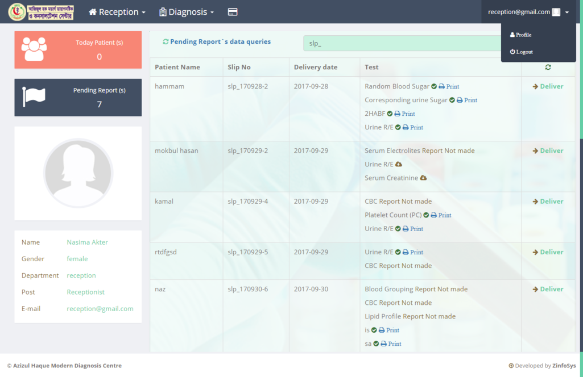Deliver the report for hammam
Viewport: 583px width, 377px height.
pos(548,87)
